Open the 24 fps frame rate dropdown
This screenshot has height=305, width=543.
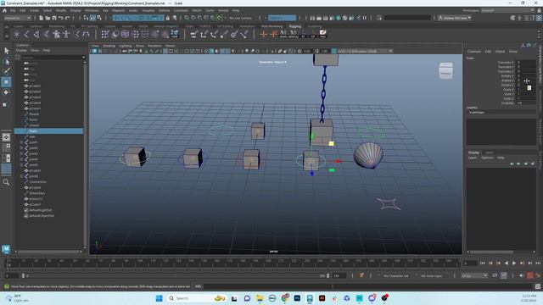pyautogui.click(x=474, y=275)
